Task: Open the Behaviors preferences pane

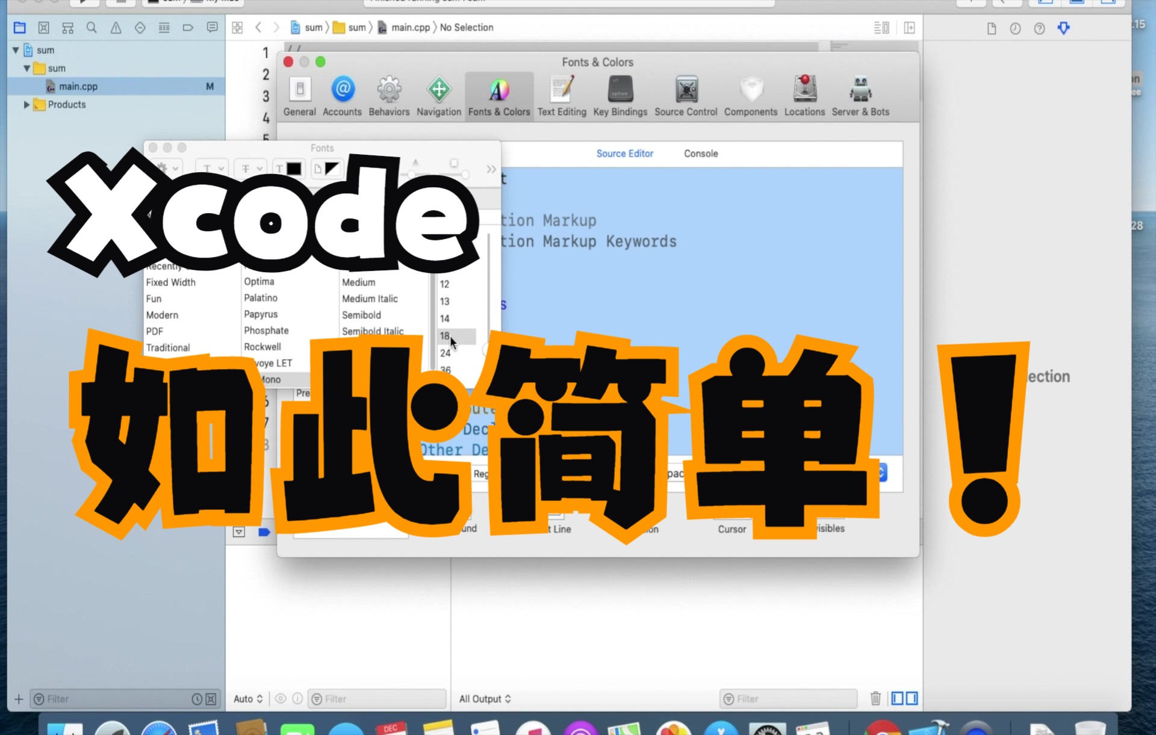Action: tap(389, 96)
